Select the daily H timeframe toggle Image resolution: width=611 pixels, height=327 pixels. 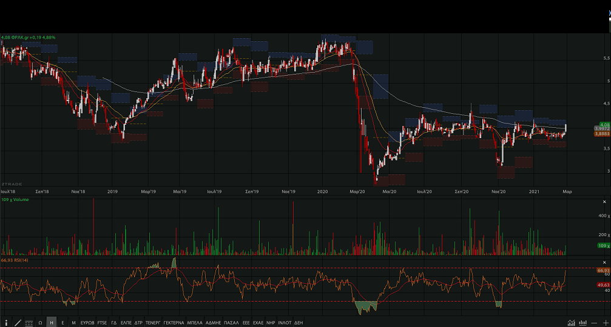coord(52,323)
